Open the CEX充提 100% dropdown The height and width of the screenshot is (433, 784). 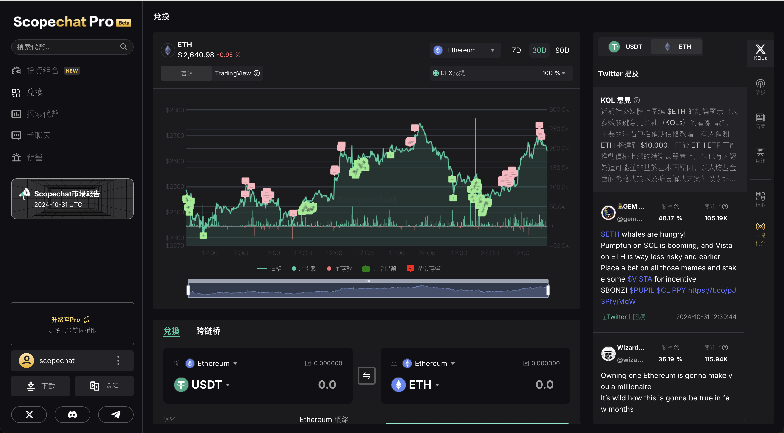pos(554,73)
